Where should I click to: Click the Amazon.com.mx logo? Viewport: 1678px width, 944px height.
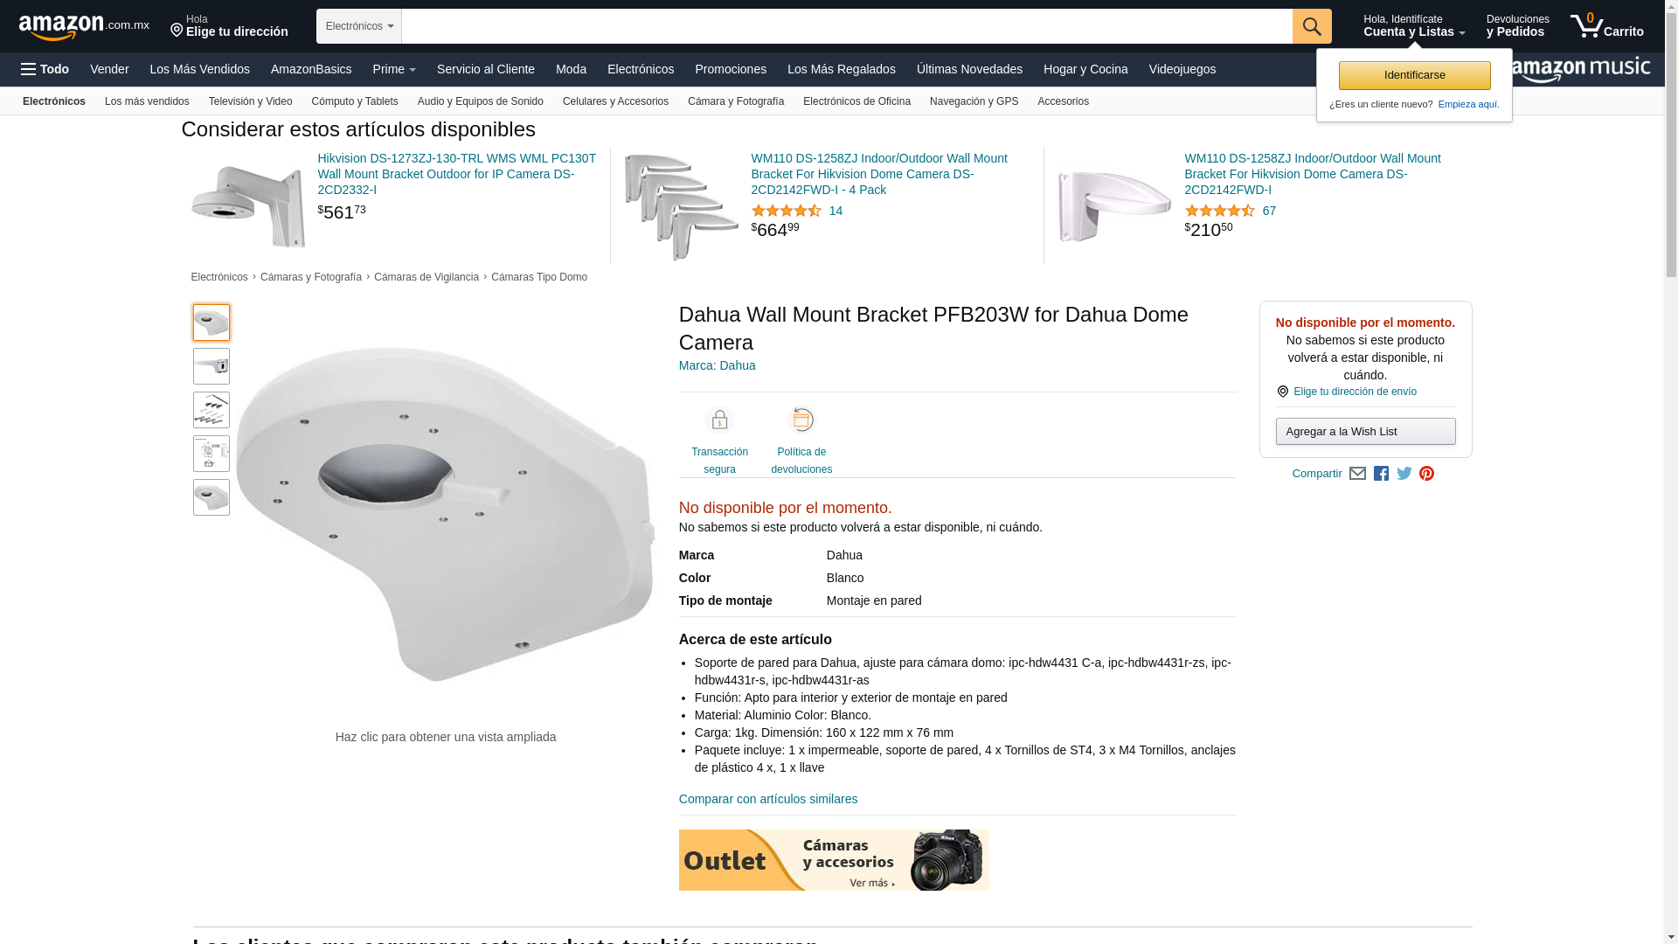84,27
